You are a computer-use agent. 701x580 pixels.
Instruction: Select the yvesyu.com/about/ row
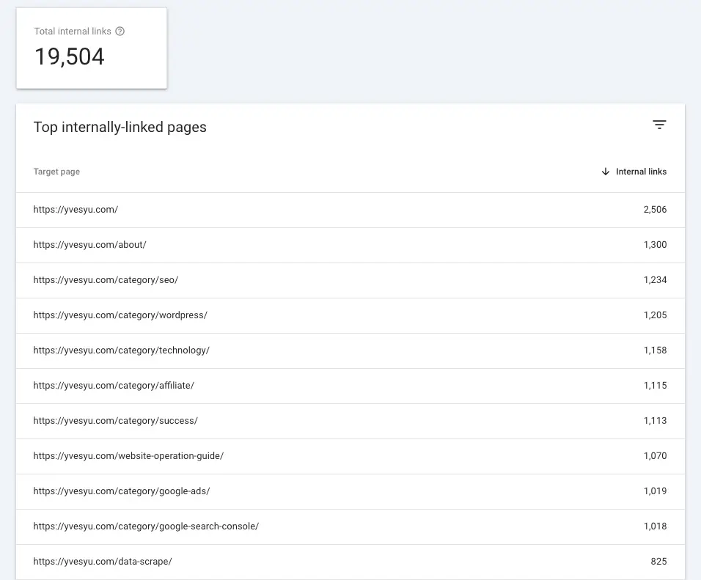89,245
